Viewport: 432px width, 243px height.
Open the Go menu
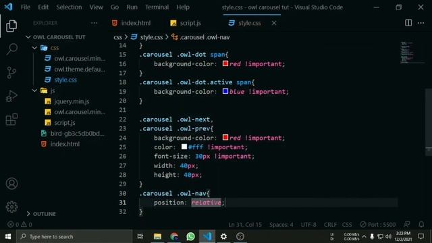(x=115, y=7)
